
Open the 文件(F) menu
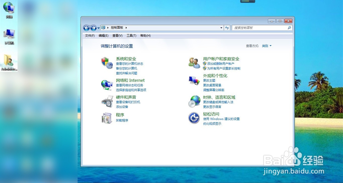[90, 36]
